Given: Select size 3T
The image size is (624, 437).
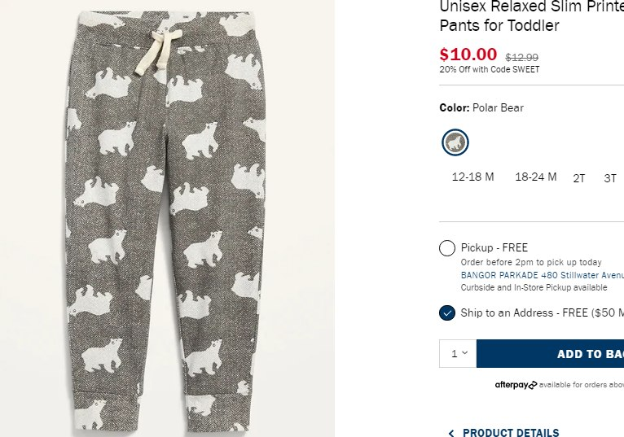Looking at the screenshot, I should tap(610, 178).
